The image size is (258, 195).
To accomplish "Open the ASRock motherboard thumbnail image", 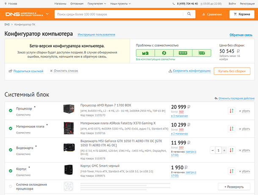I will point(69,128).
